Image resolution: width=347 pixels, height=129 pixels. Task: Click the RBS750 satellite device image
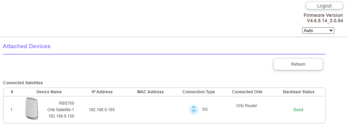(x=32, y=109)
